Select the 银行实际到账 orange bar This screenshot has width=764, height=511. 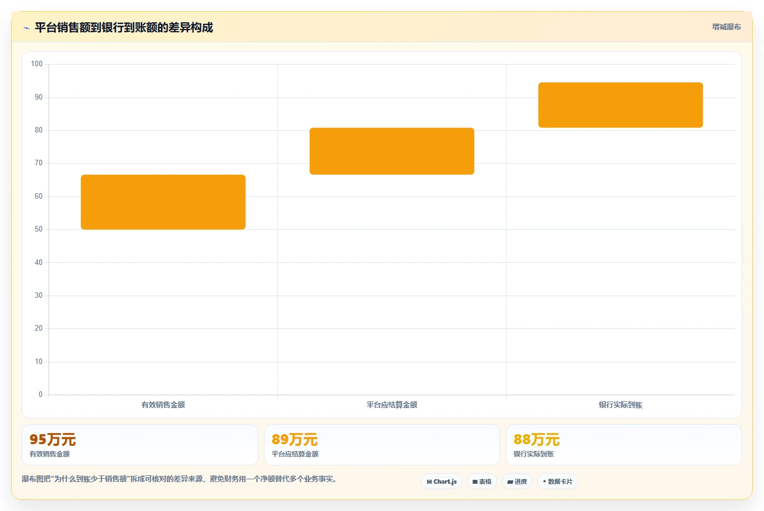tap(620, 105)
